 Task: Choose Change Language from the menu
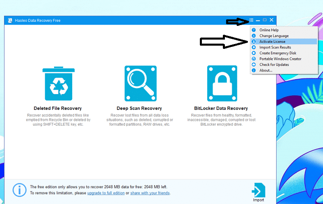coord(274,36)
